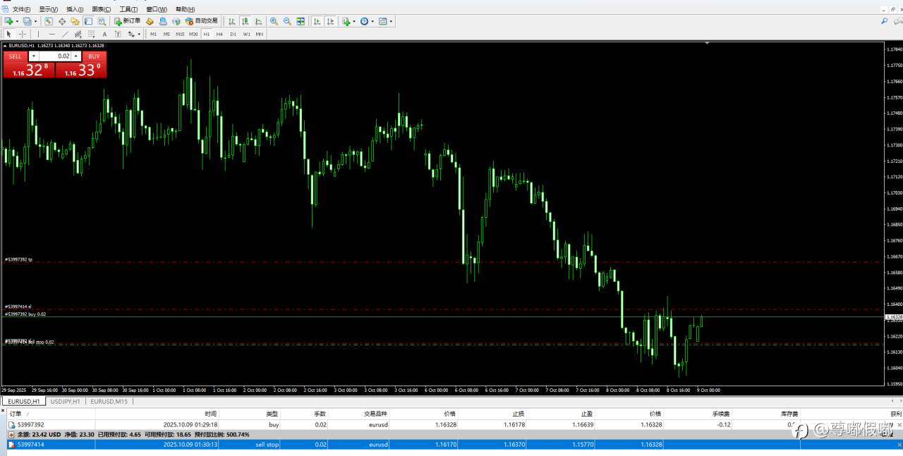
Task: Select the Fibonacci retracement tool
Action: click(91, 34)
